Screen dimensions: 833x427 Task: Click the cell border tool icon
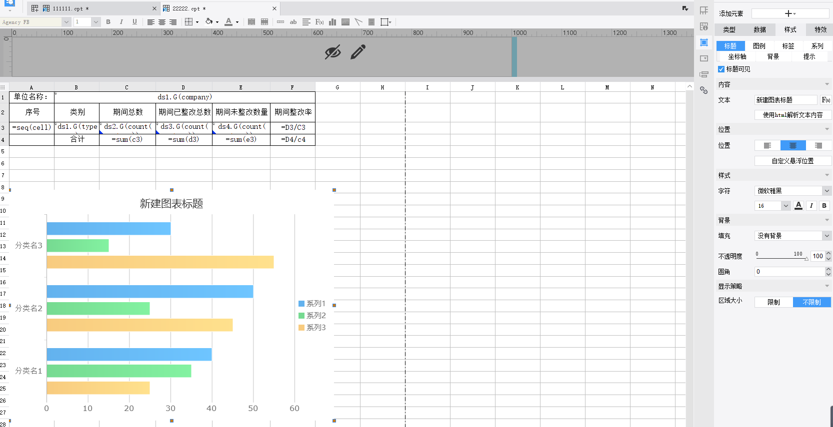(188, 22)
